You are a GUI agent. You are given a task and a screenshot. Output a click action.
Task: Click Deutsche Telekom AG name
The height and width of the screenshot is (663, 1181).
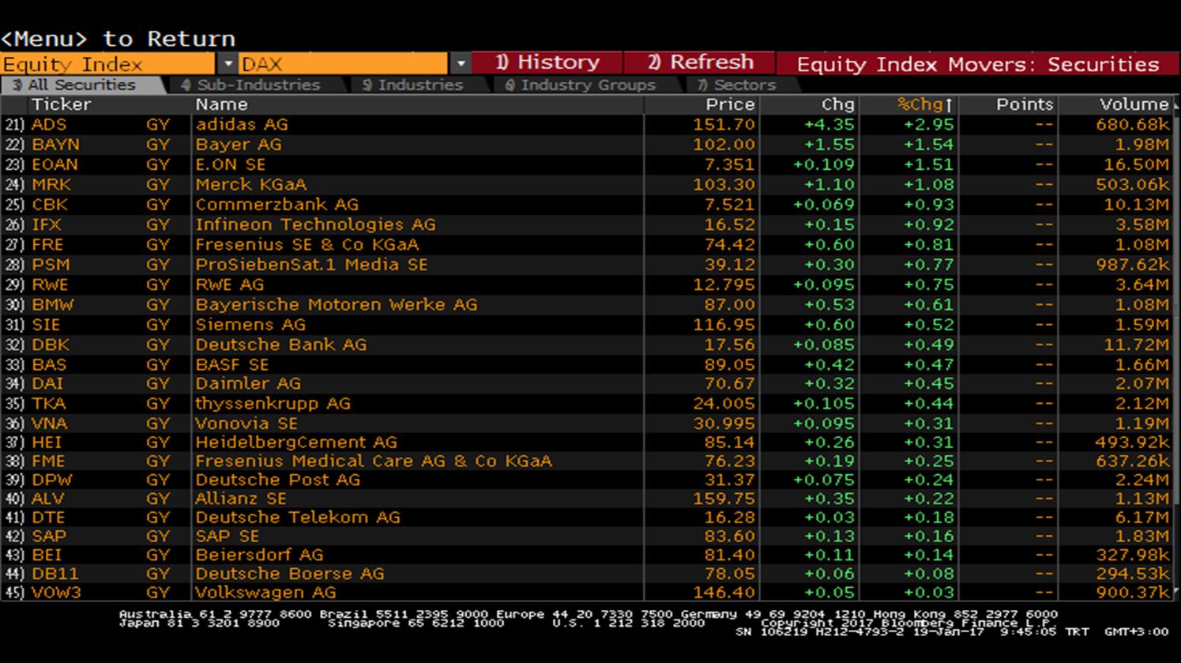[298, 518]
